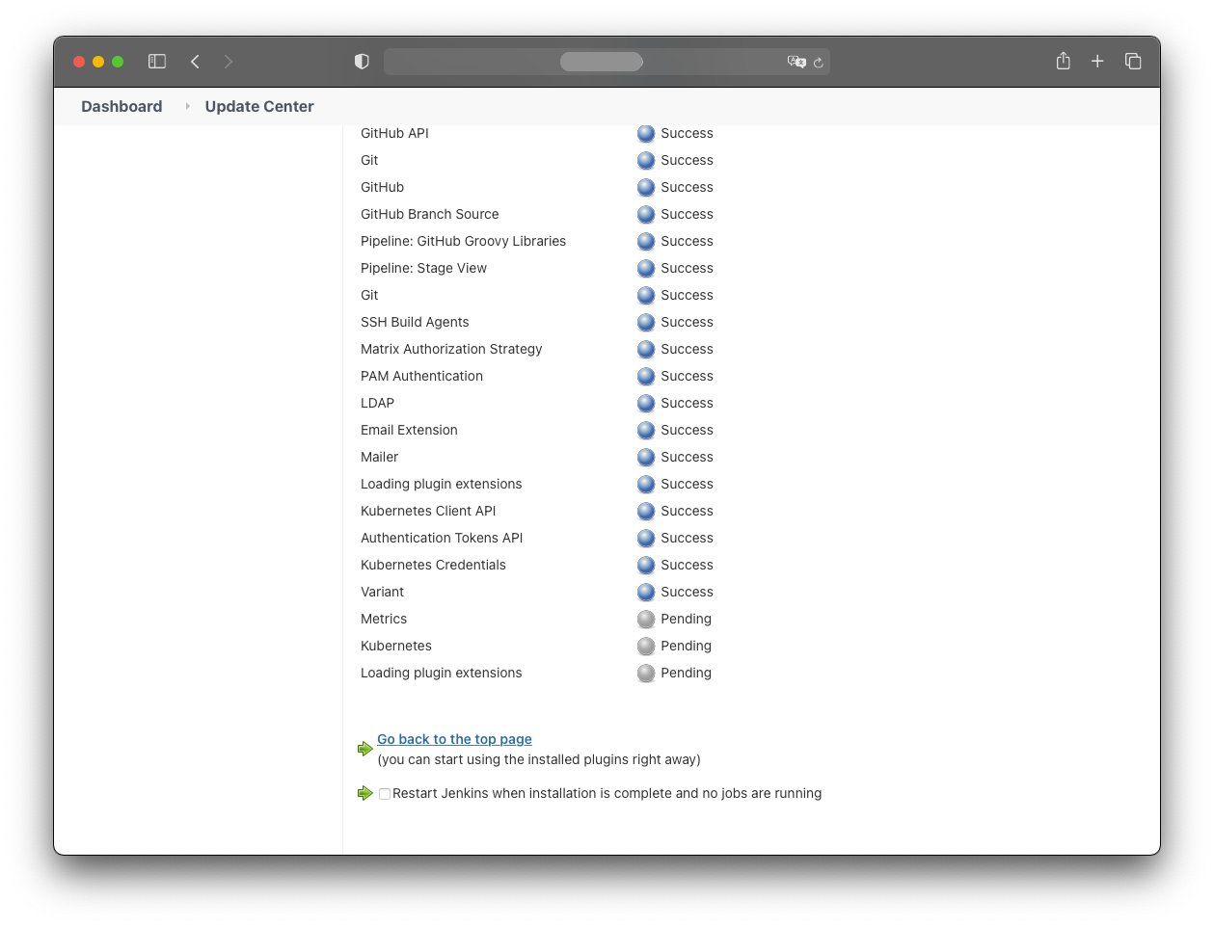Open the Share menu icon
This screenshot has height=926, width=1214.
1063,62
